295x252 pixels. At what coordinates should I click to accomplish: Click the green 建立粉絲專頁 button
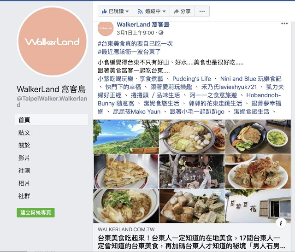36,213
